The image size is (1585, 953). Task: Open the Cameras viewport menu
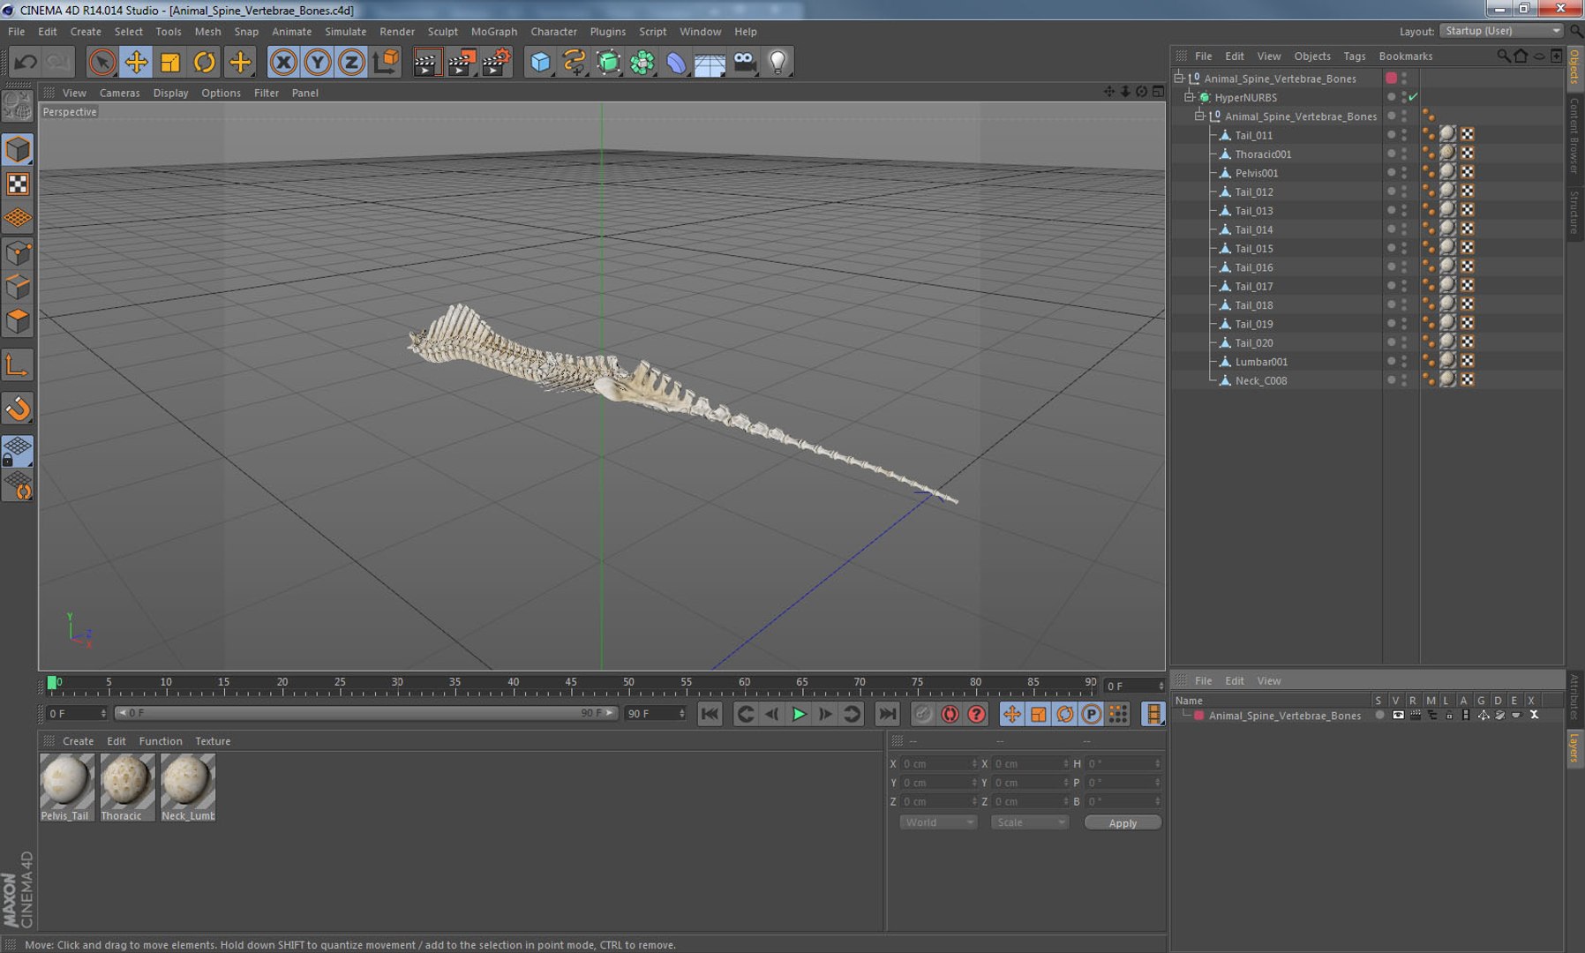119,93
